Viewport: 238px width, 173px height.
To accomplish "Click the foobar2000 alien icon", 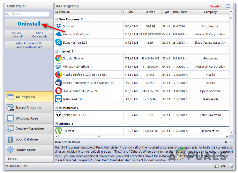I will click(x=58, y=115).
